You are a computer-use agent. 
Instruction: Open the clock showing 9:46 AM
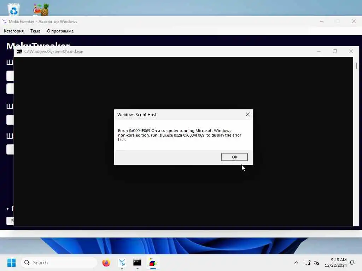pos(336,263)
